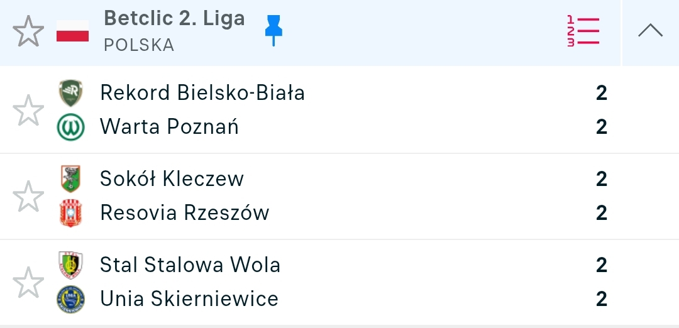Viewport: 679px width, 328px height.
Task: Click the Resovia Rzeszów club crest
Action: (70, 213)
